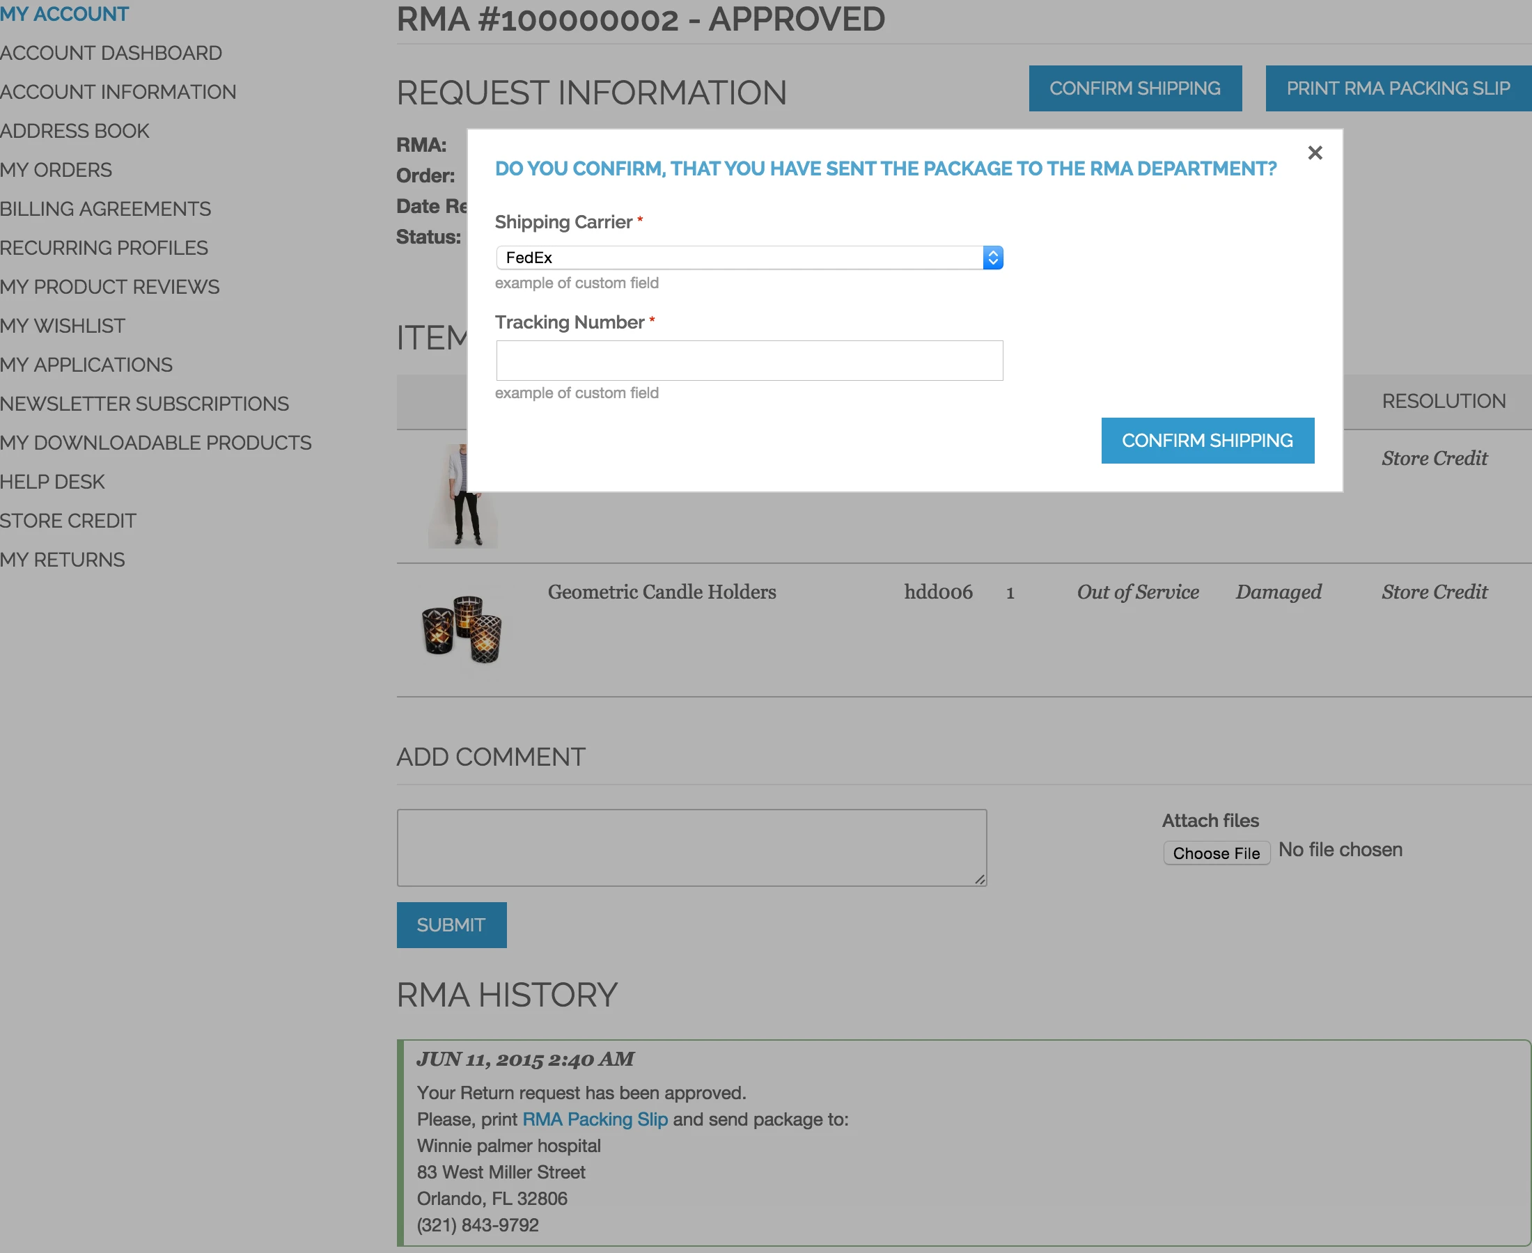
Task: Click the Tracking Number input field
Action: coord(749,360)
